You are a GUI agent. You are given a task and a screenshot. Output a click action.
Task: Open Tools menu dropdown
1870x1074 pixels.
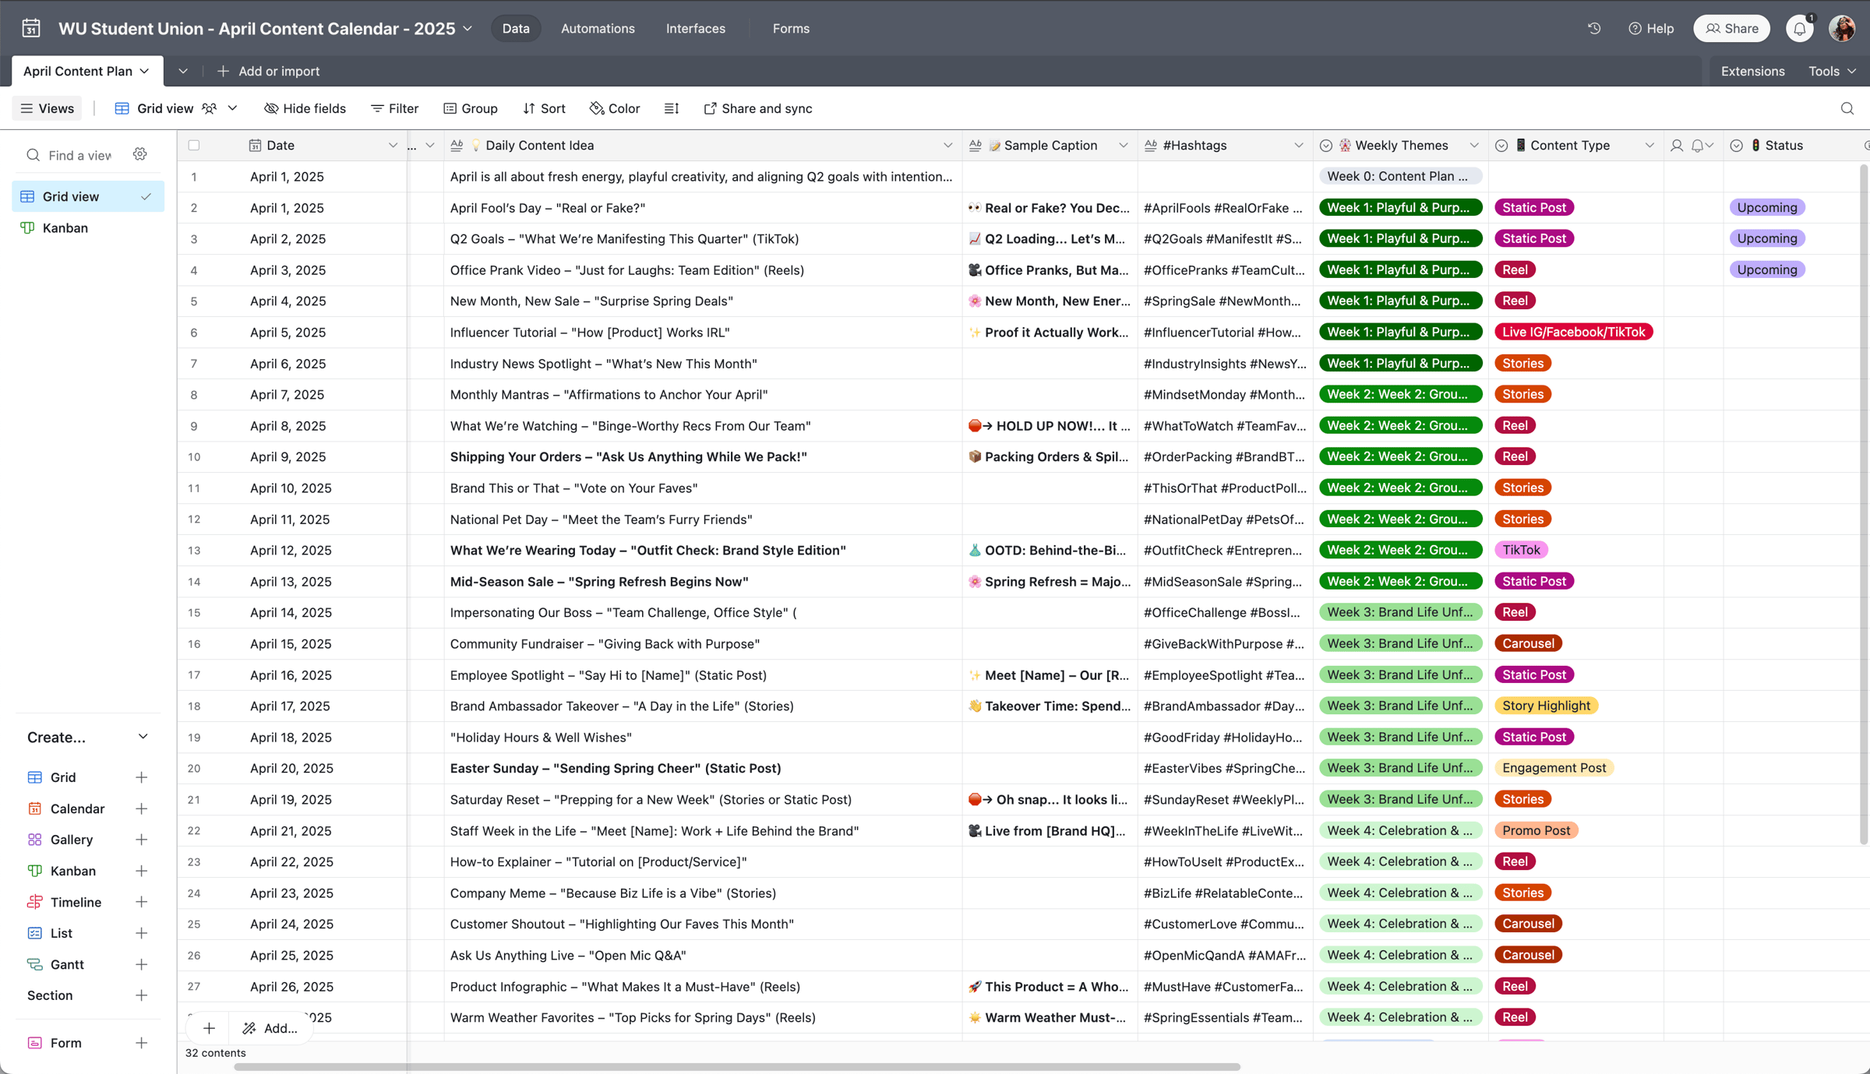point(1833,71)
